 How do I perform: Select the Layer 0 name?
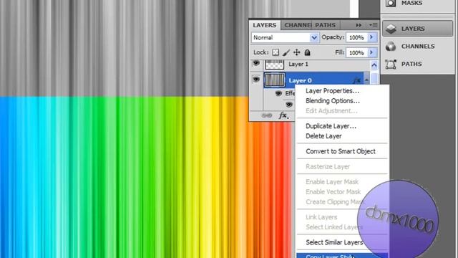point(300,80)
